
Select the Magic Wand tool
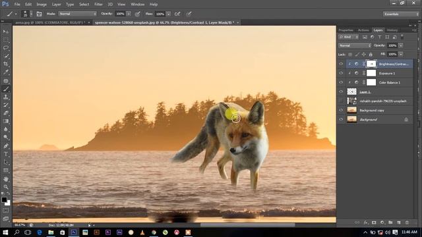tap(6, 56)
